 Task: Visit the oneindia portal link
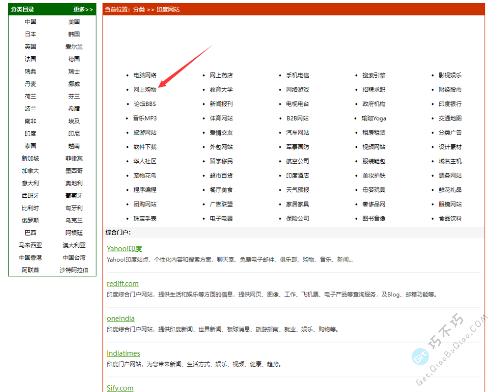[121, 319]
